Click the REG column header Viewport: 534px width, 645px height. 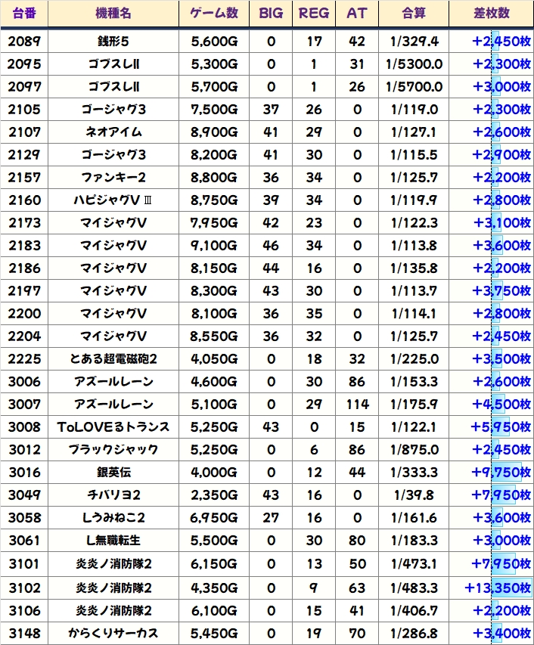[x=314, y=14]
